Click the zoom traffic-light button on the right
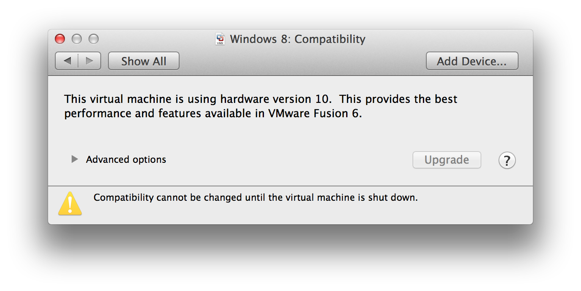The image size is (581, 291). point(93,39)
